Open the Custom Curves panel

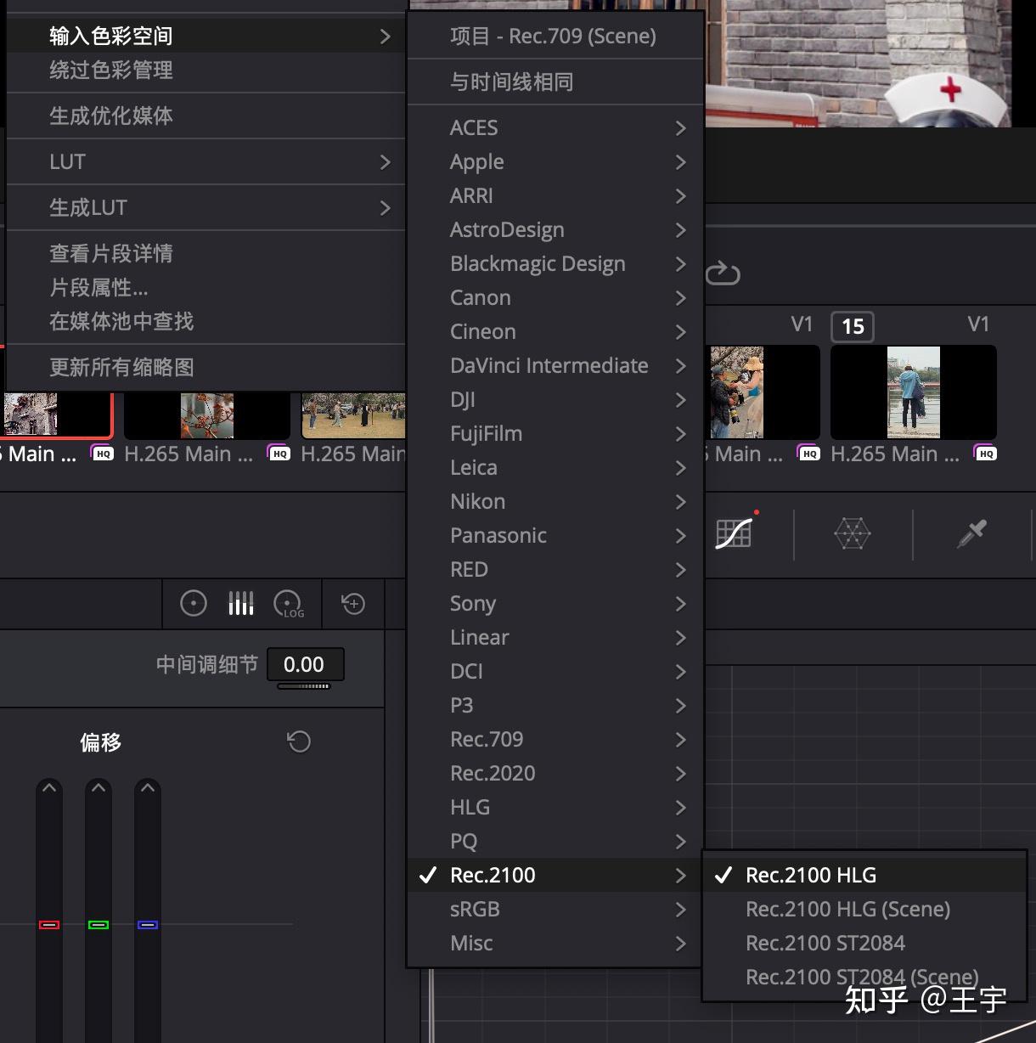tap(733, 533)
